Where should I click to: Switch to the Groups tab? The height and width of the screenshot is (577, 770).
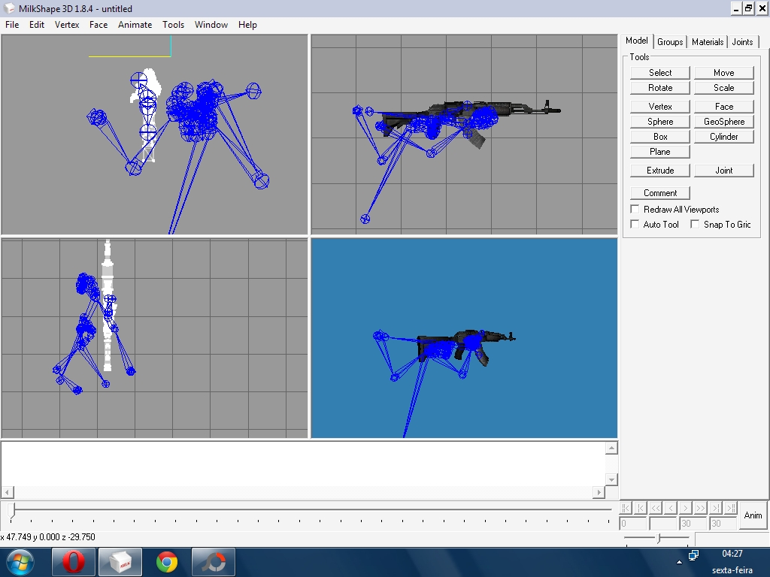pos(670,42)
